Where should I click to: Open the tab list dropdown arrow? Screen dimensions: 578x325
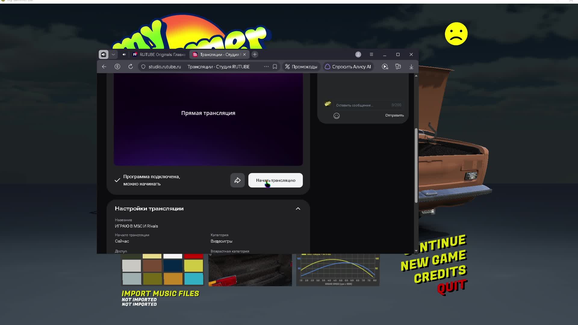pos(113,54)
